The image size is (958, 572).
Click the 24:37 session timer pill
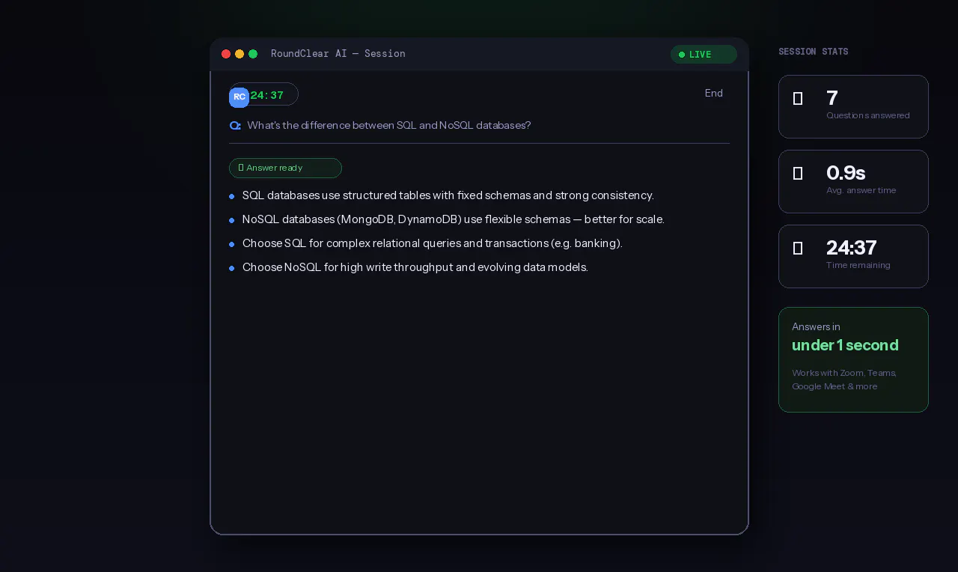pos(264,94)
